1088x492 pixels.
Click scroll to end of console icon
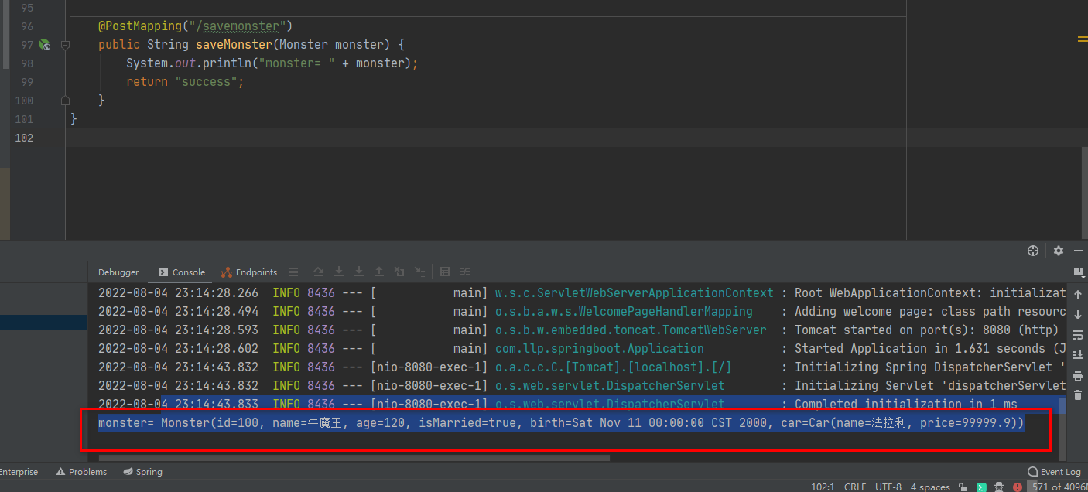pyautogui.click(x=1078, y=355)
